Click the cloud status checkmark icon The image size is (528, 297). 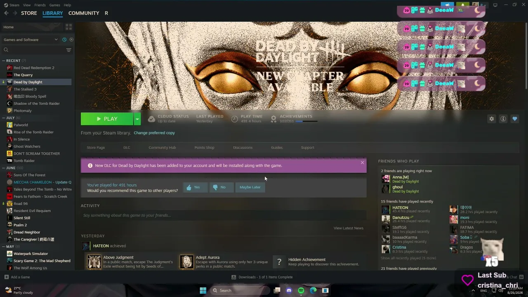(x=151, y=119)
